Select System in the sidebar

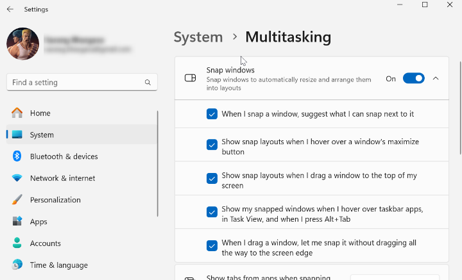[x=81, y=135]
